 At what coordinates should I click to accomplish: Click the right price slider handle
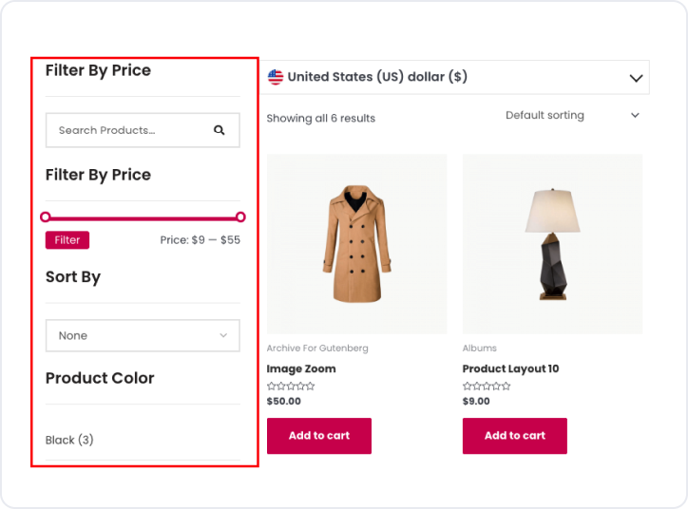coord(240,217)
